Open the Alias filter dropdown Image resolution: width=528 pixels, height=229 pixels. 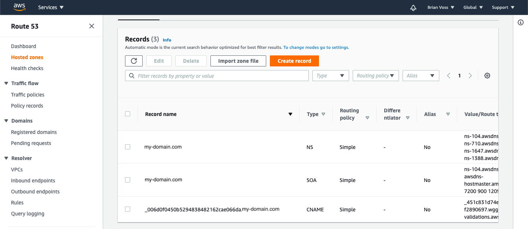pyautogui.click(x=421, y=76)
